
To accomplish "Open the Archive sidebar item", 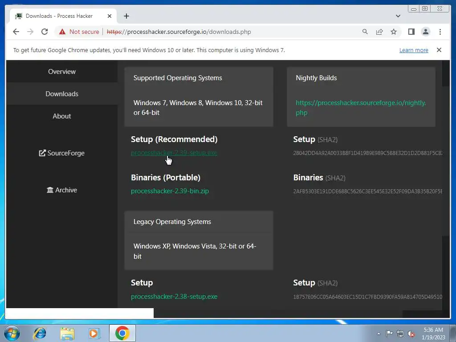I will tap(62, 190).
